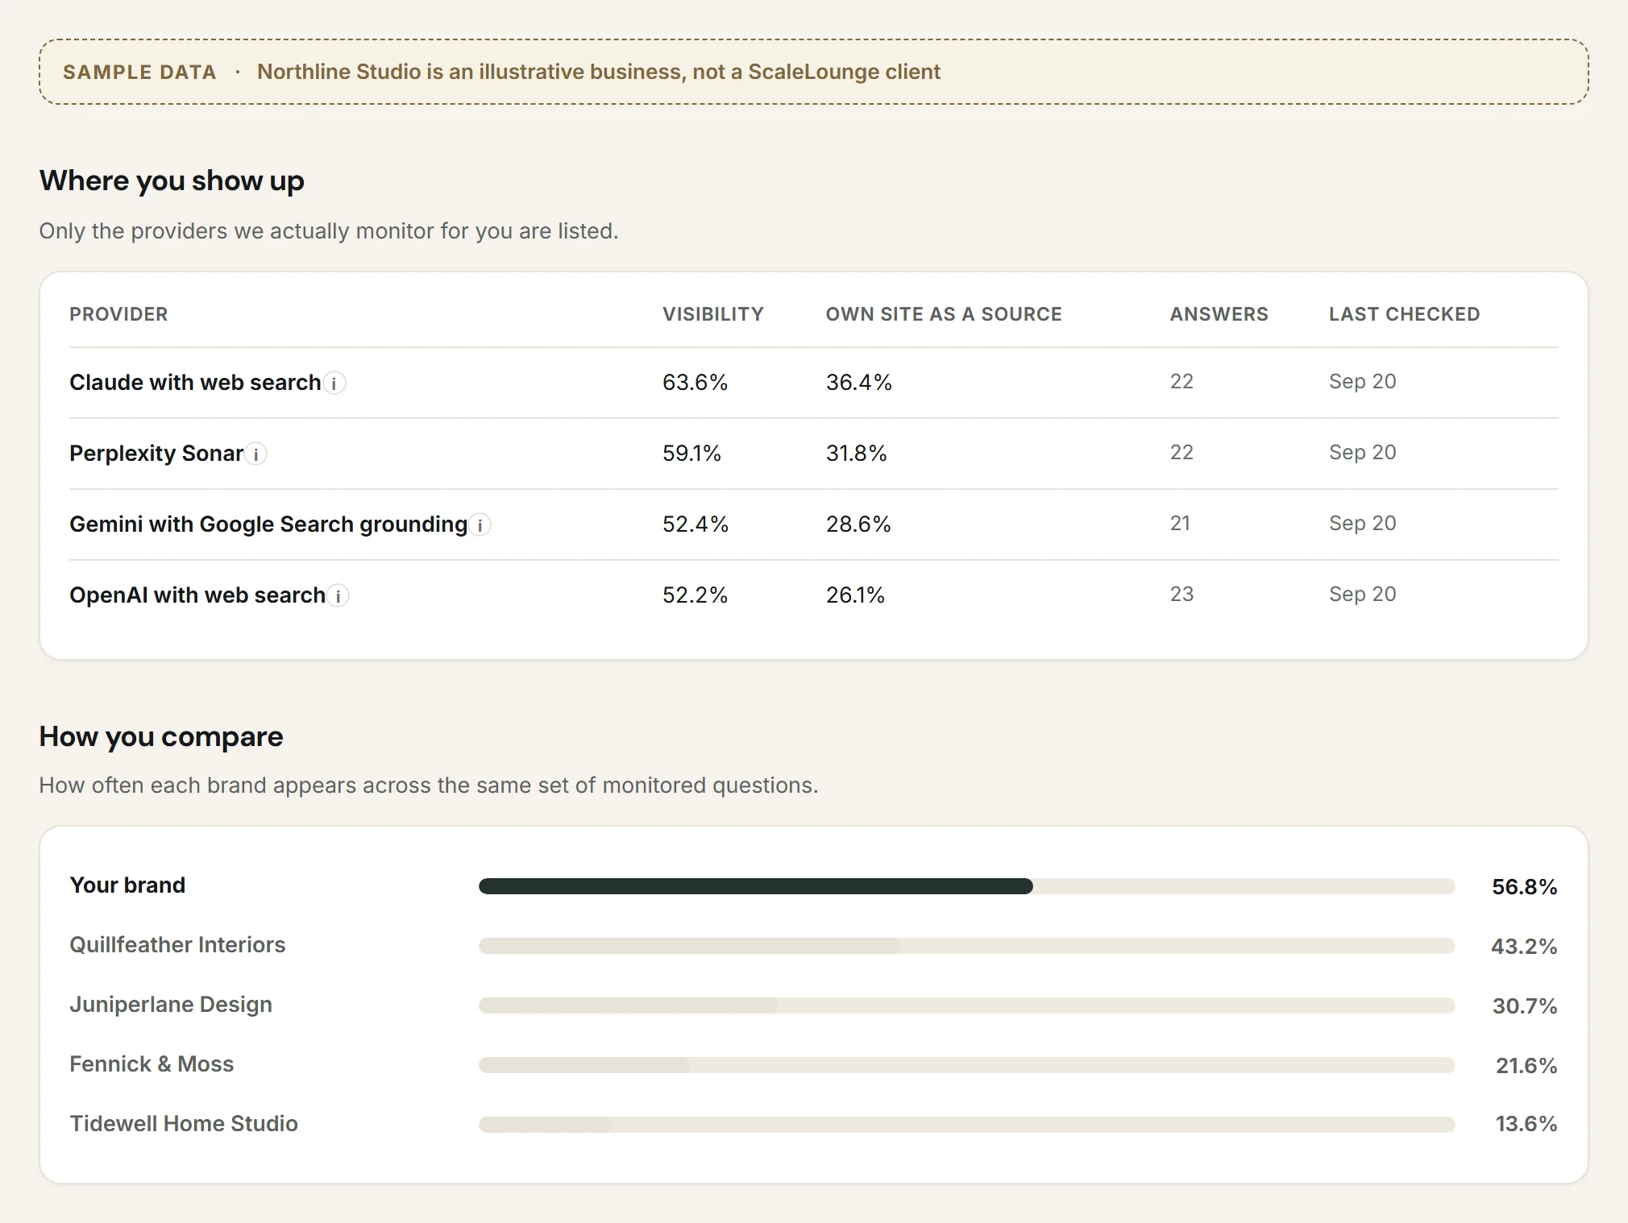Select the Juniperlane Design label
This screenshot has width=1628, height=1223.
[x=171, y=1005]
